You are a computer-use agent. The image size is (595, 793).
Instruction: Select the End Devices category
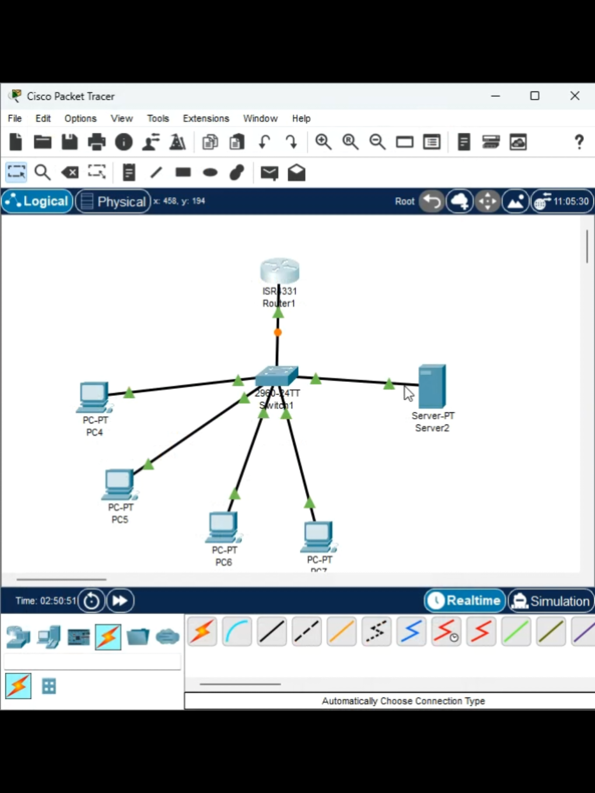tap(49, 637)
